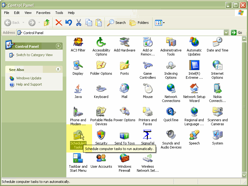248x186 pixels.
Task: Click the Search toolbar button
Action: 117,23
